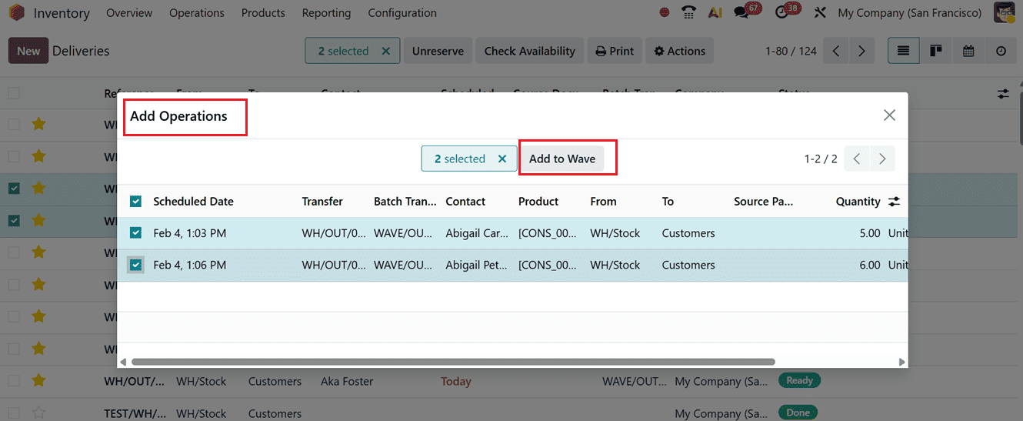The height and width of the screenshot is (421, 1023).
Task: Open the Operations menu
Action: [x=197, y=13]
